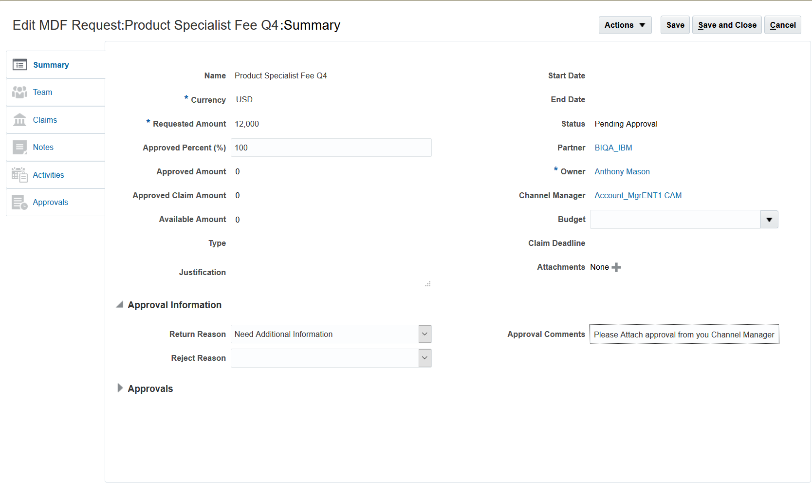Click the Claims bank icon
This screenshot has width=812, height=484.
click(x=19, y=120)
